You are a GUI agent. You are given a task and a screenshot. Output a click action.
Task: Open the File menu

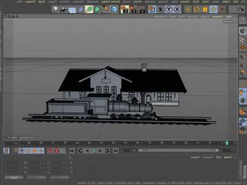click(243, 1)
